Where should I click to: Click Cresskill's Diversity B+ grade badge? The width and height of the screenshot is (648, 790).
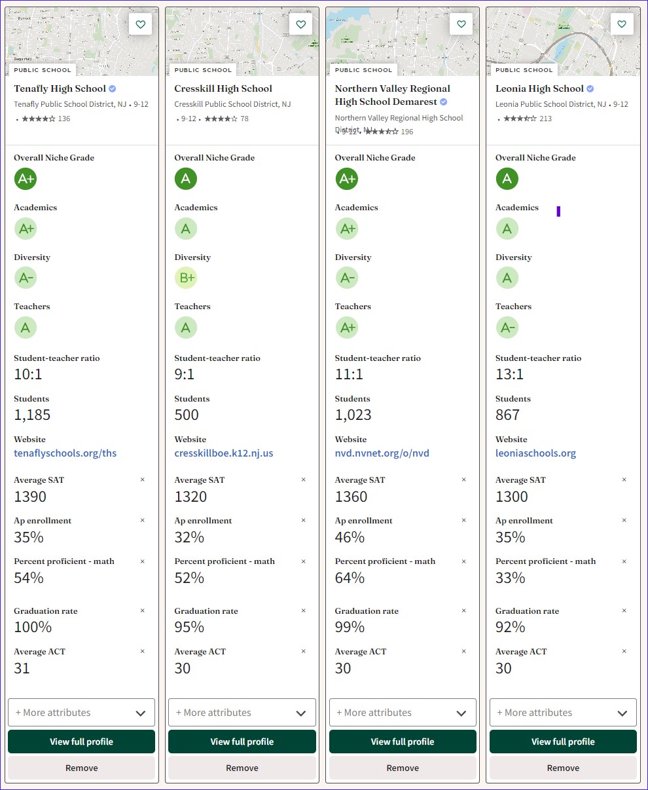point(186,278)
